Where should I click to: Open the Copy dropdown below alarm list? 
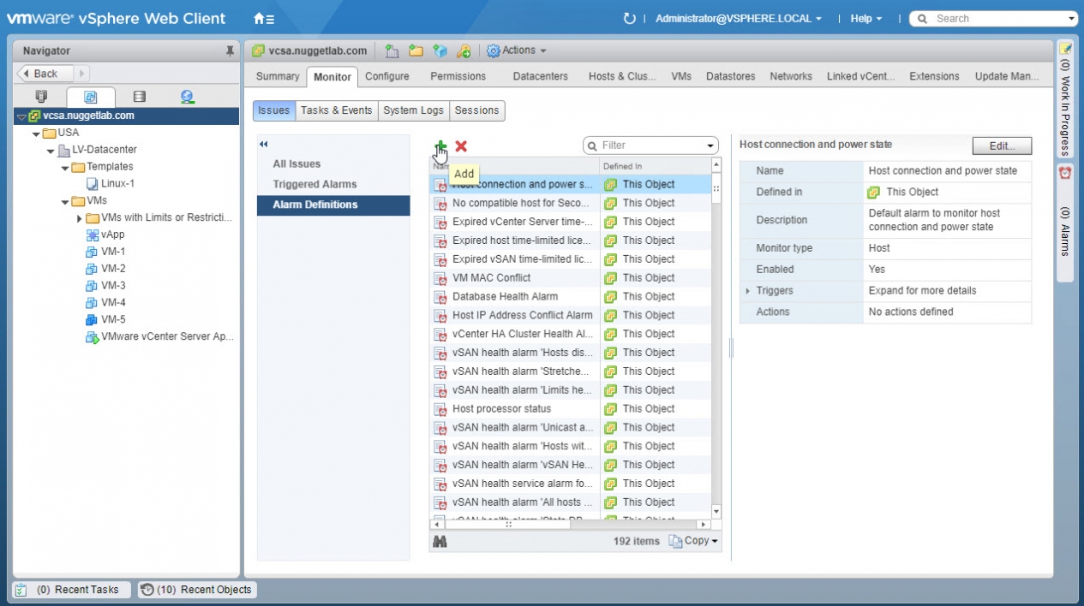(694, 541)
